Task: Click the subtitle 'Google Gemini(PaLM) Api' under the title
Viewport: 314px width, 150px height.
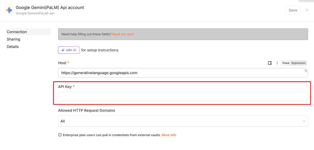Action: pyautogui.click(x=35, y=13)
